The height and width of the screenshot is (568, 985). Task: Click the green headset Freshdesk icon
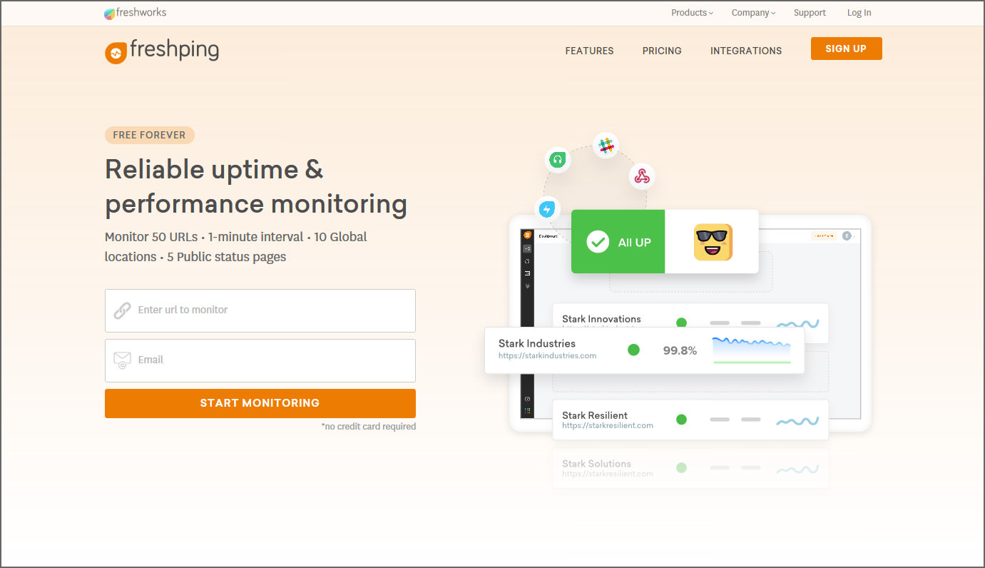(558, 159)
